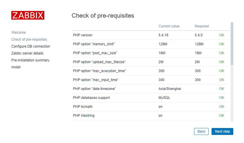The width and height of the screenshot is (244, 143).
Task: Click the Next step button
Action: tap(222, 131)
